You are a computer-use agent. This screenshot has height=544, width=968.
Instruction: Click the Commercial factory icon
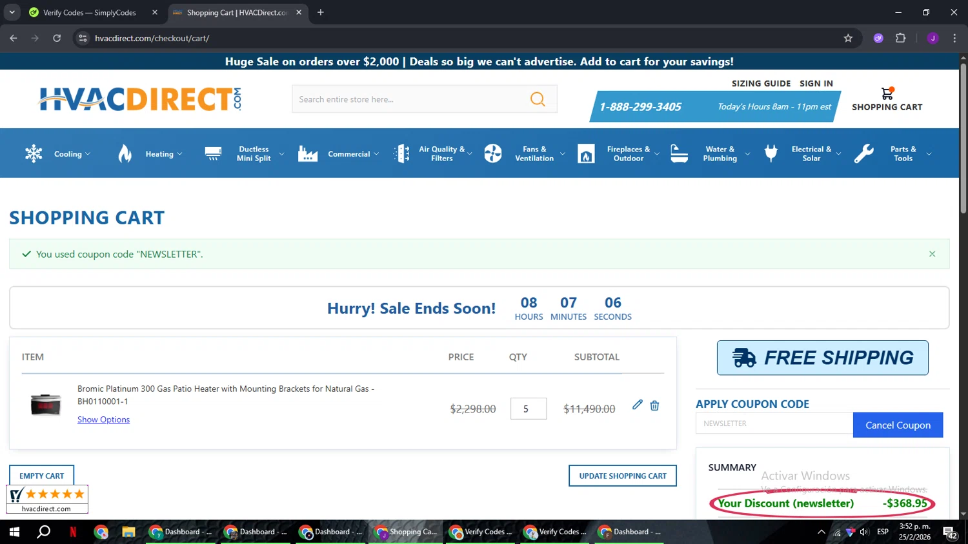click(x=308, y=153)
